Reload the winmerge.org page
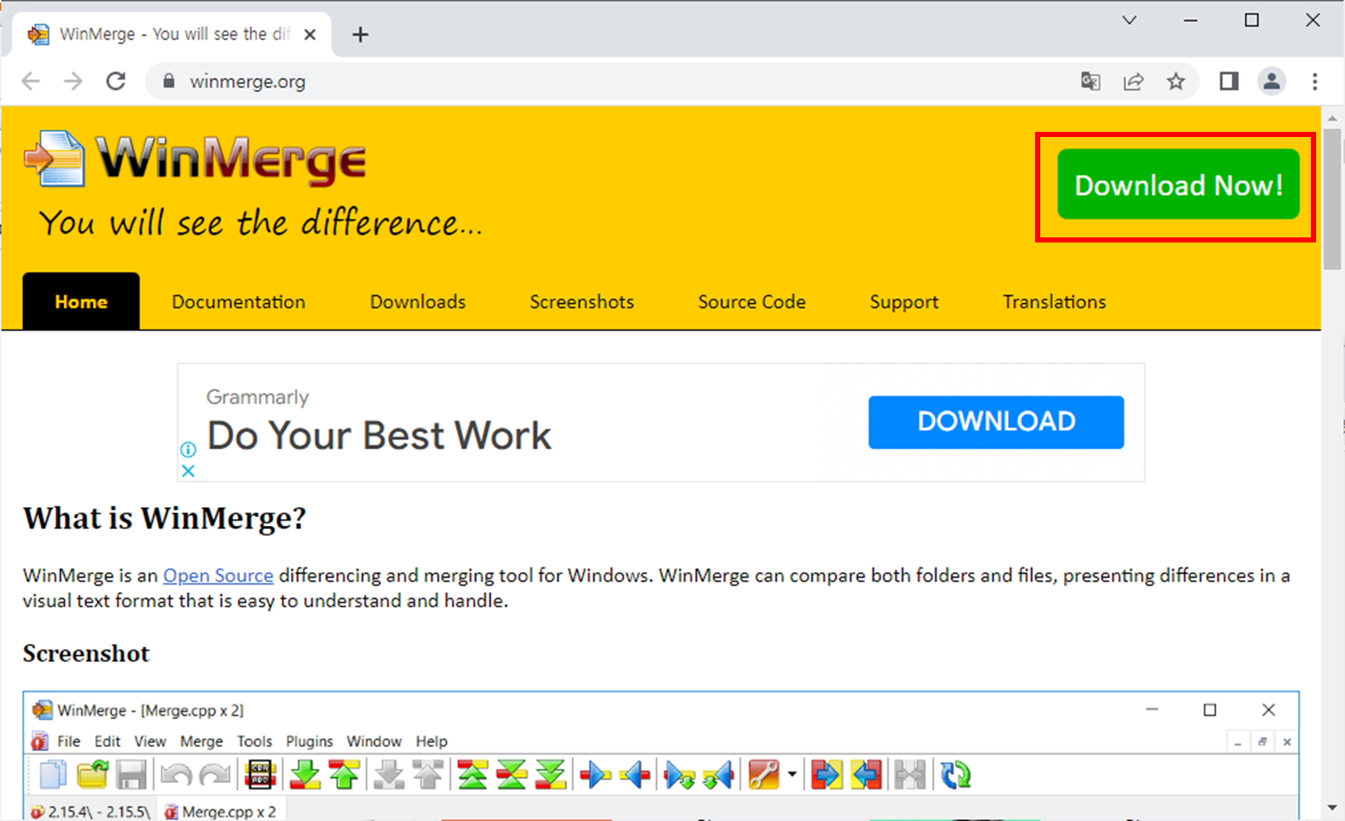 tap(116, 81)
